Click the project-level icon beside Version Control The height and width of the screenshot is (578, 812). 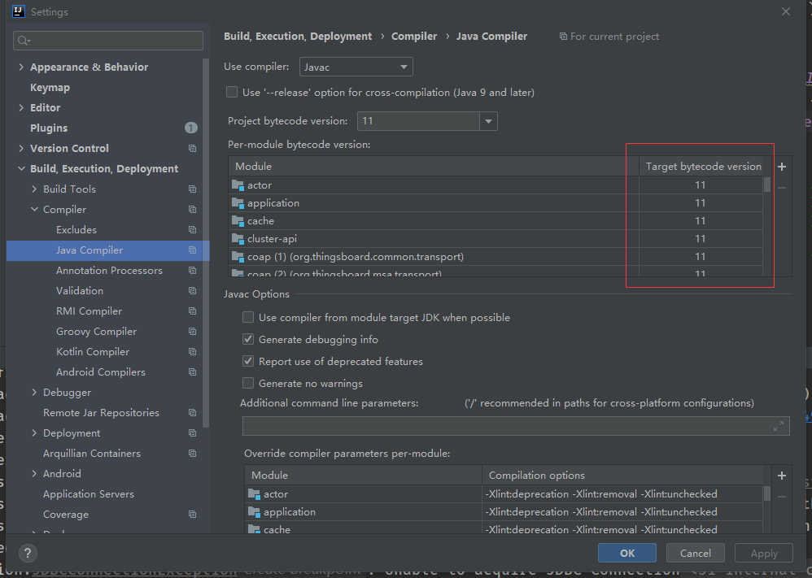[x=192, y=149]
